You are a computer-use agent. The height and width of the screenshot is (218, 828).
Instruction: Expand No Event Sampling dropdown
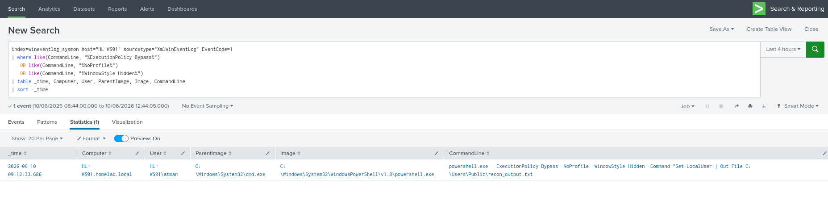point(207,106)
